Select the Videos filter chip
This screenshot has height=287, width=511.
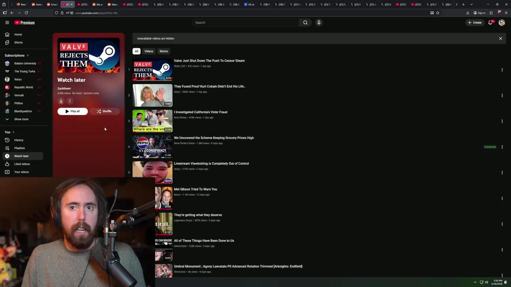[149, 51]
